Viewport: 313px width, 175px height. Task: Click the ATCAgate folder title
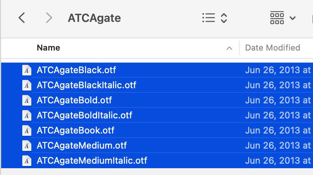(94, 18)
